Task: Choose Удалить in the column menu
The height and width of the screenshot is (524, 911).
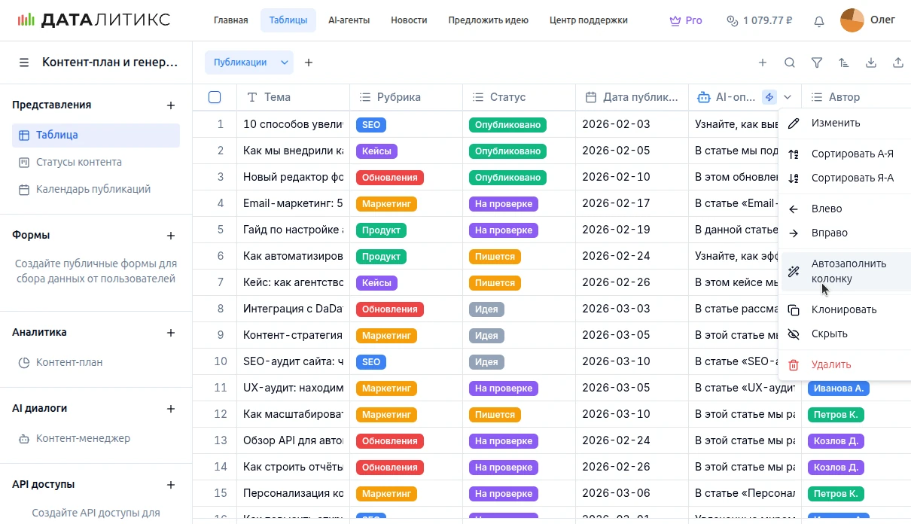Action: point(830,364)
